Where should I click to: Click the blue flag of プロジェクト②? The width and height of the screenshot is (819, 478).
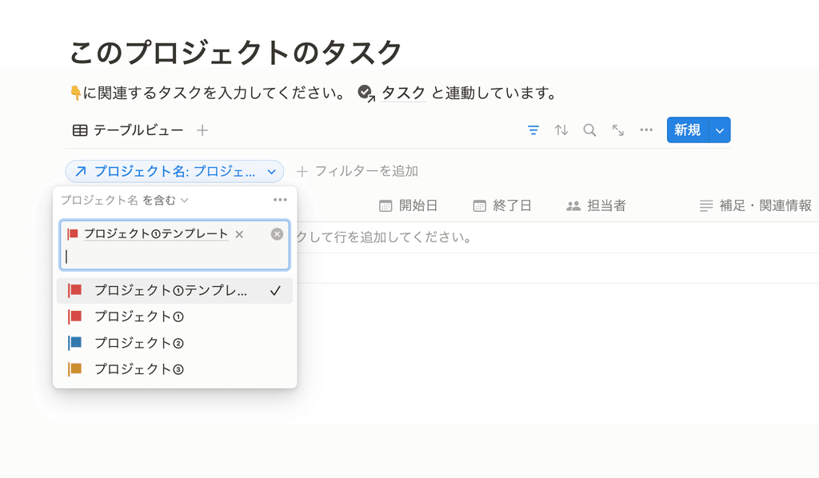tap(74, 343)
